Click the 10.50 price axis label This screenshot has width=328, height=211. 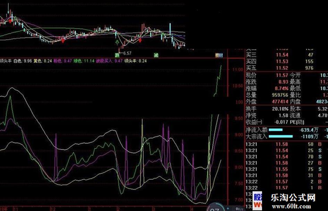[238, 86]
